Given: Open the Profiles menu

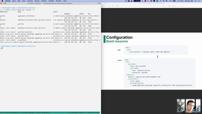Looking at the screenshot, I should click(x=44, y=1).
